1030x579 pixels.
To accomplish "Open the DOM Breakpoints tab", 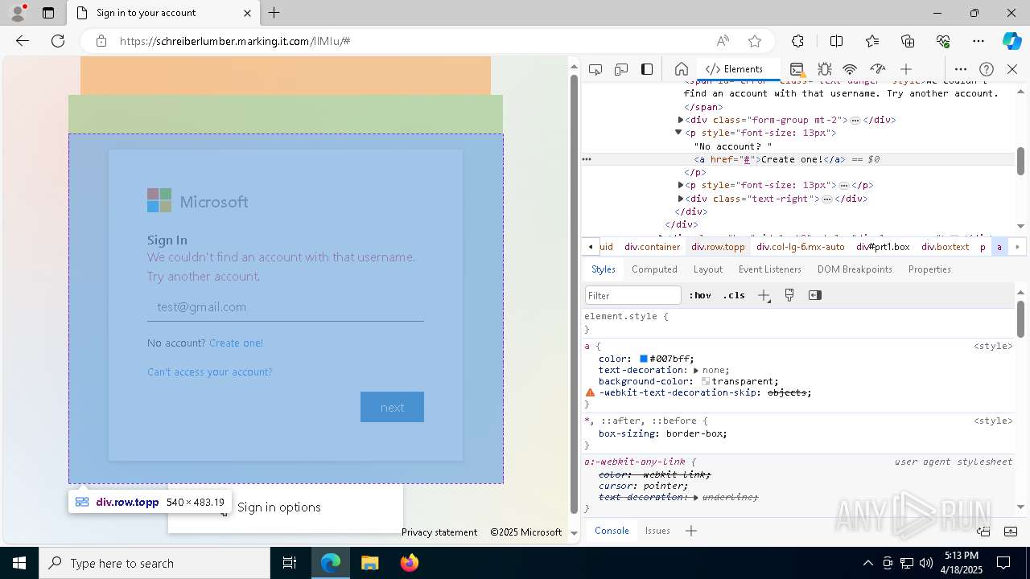I will pyautogui.click(x=855, y=269).
